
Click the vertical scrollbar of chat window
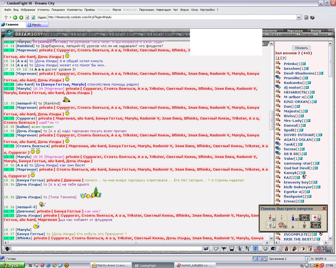coord(272,141)
